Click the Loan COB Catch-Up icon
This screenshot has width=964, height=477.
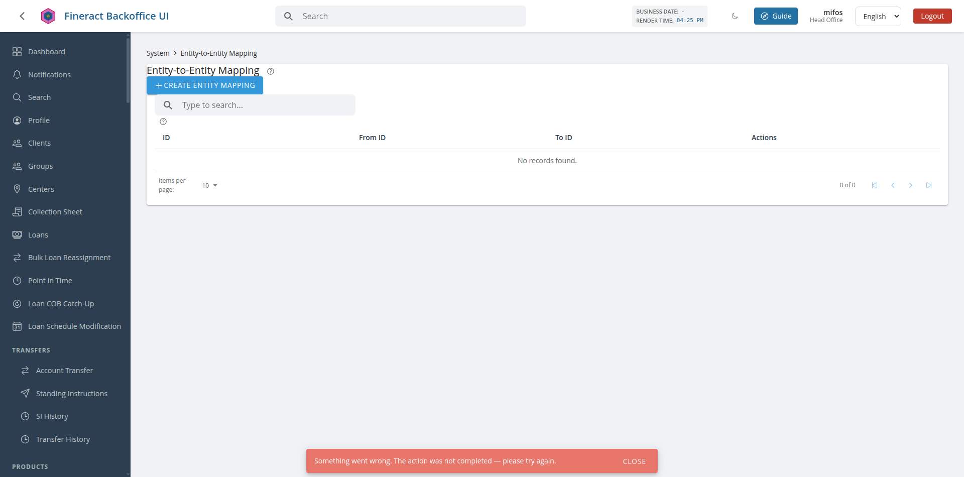17,304
